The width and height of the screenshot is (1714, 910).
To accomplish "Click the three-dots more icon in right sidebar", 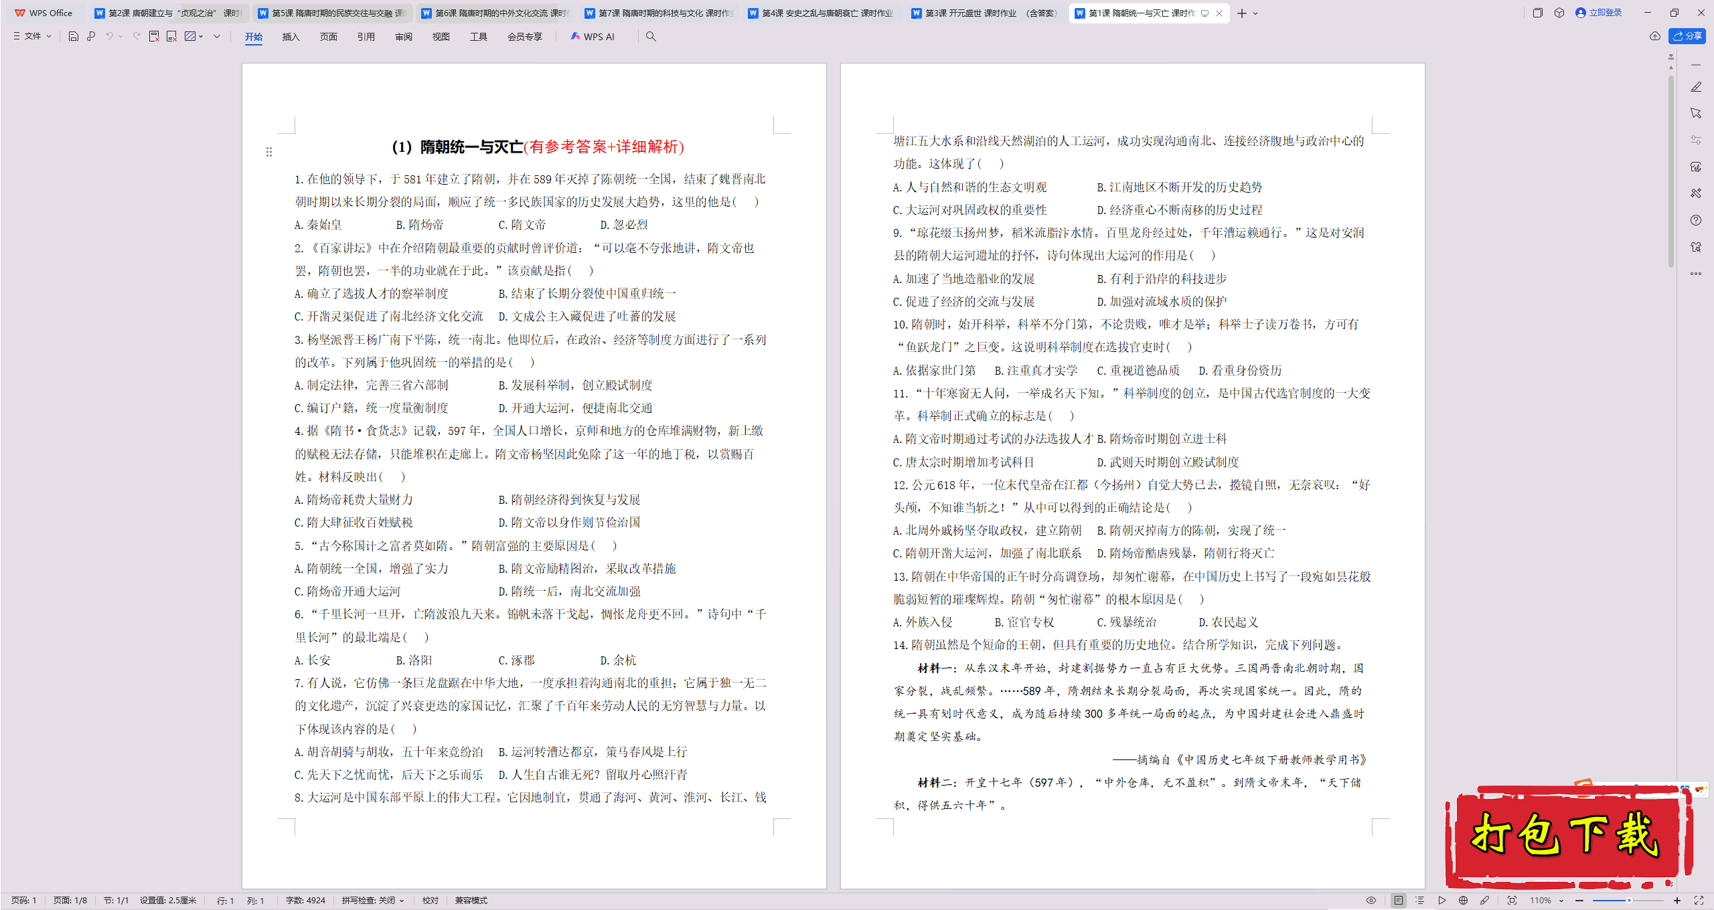I will pos(1696,273).
